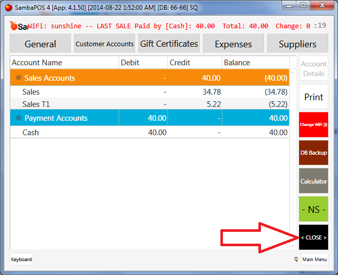This screenshot has height=275, width=338.
Task: Run the DB Backup button
Action: tap(314, 153)
